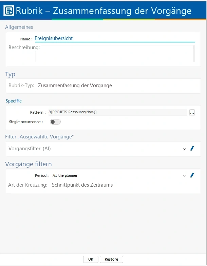Edit the Period with its pencil icon
The height and width of the screenshot is (266, 207).
point(192,175)
